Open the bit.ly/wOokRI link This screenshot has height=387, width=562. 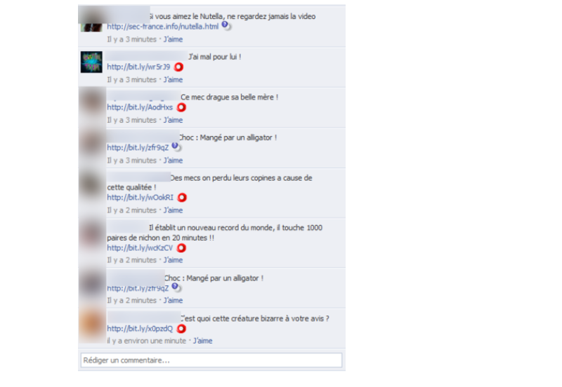pyautogui.click(x=140, y=198)
